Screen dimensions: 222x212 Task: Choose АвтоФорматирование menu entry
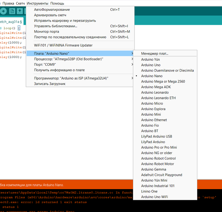pos(80,10)
